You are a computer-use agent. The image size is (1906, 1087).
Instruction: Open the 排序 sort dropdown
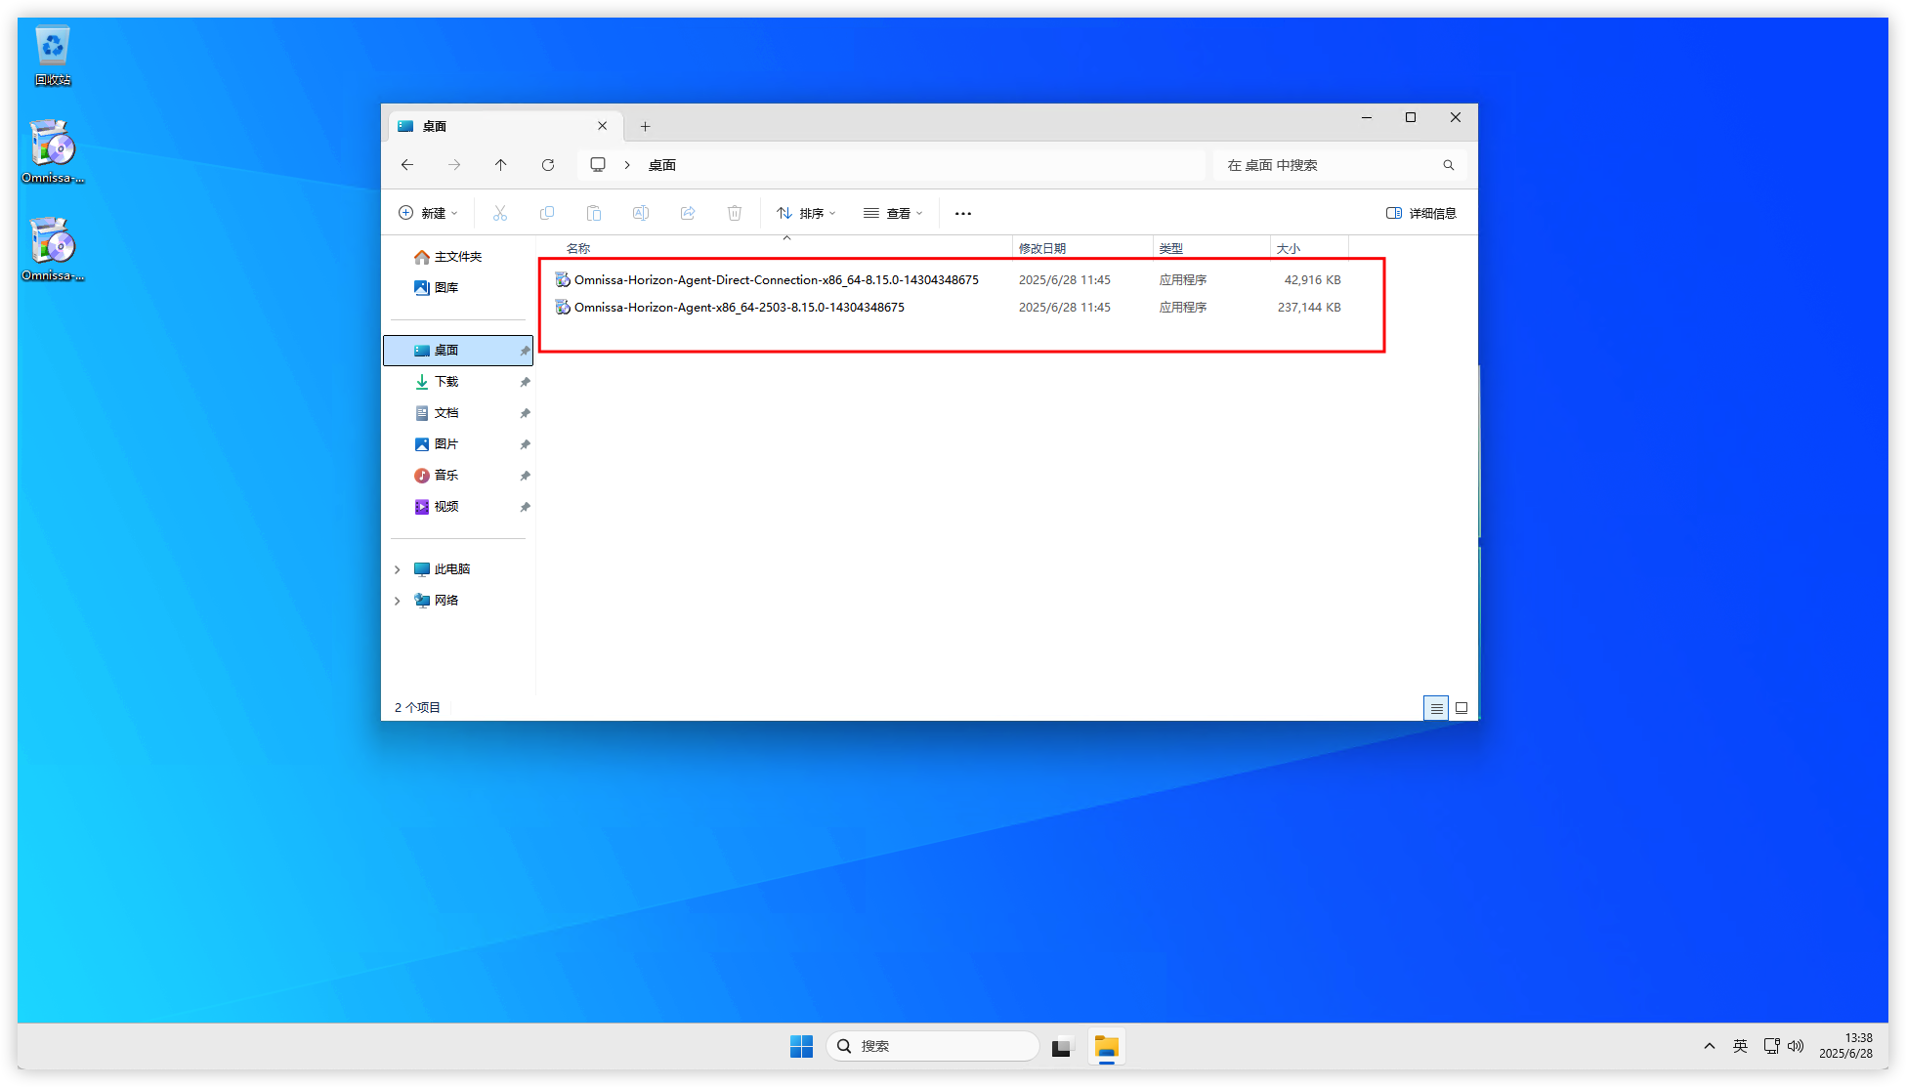(x=806, y=213)
